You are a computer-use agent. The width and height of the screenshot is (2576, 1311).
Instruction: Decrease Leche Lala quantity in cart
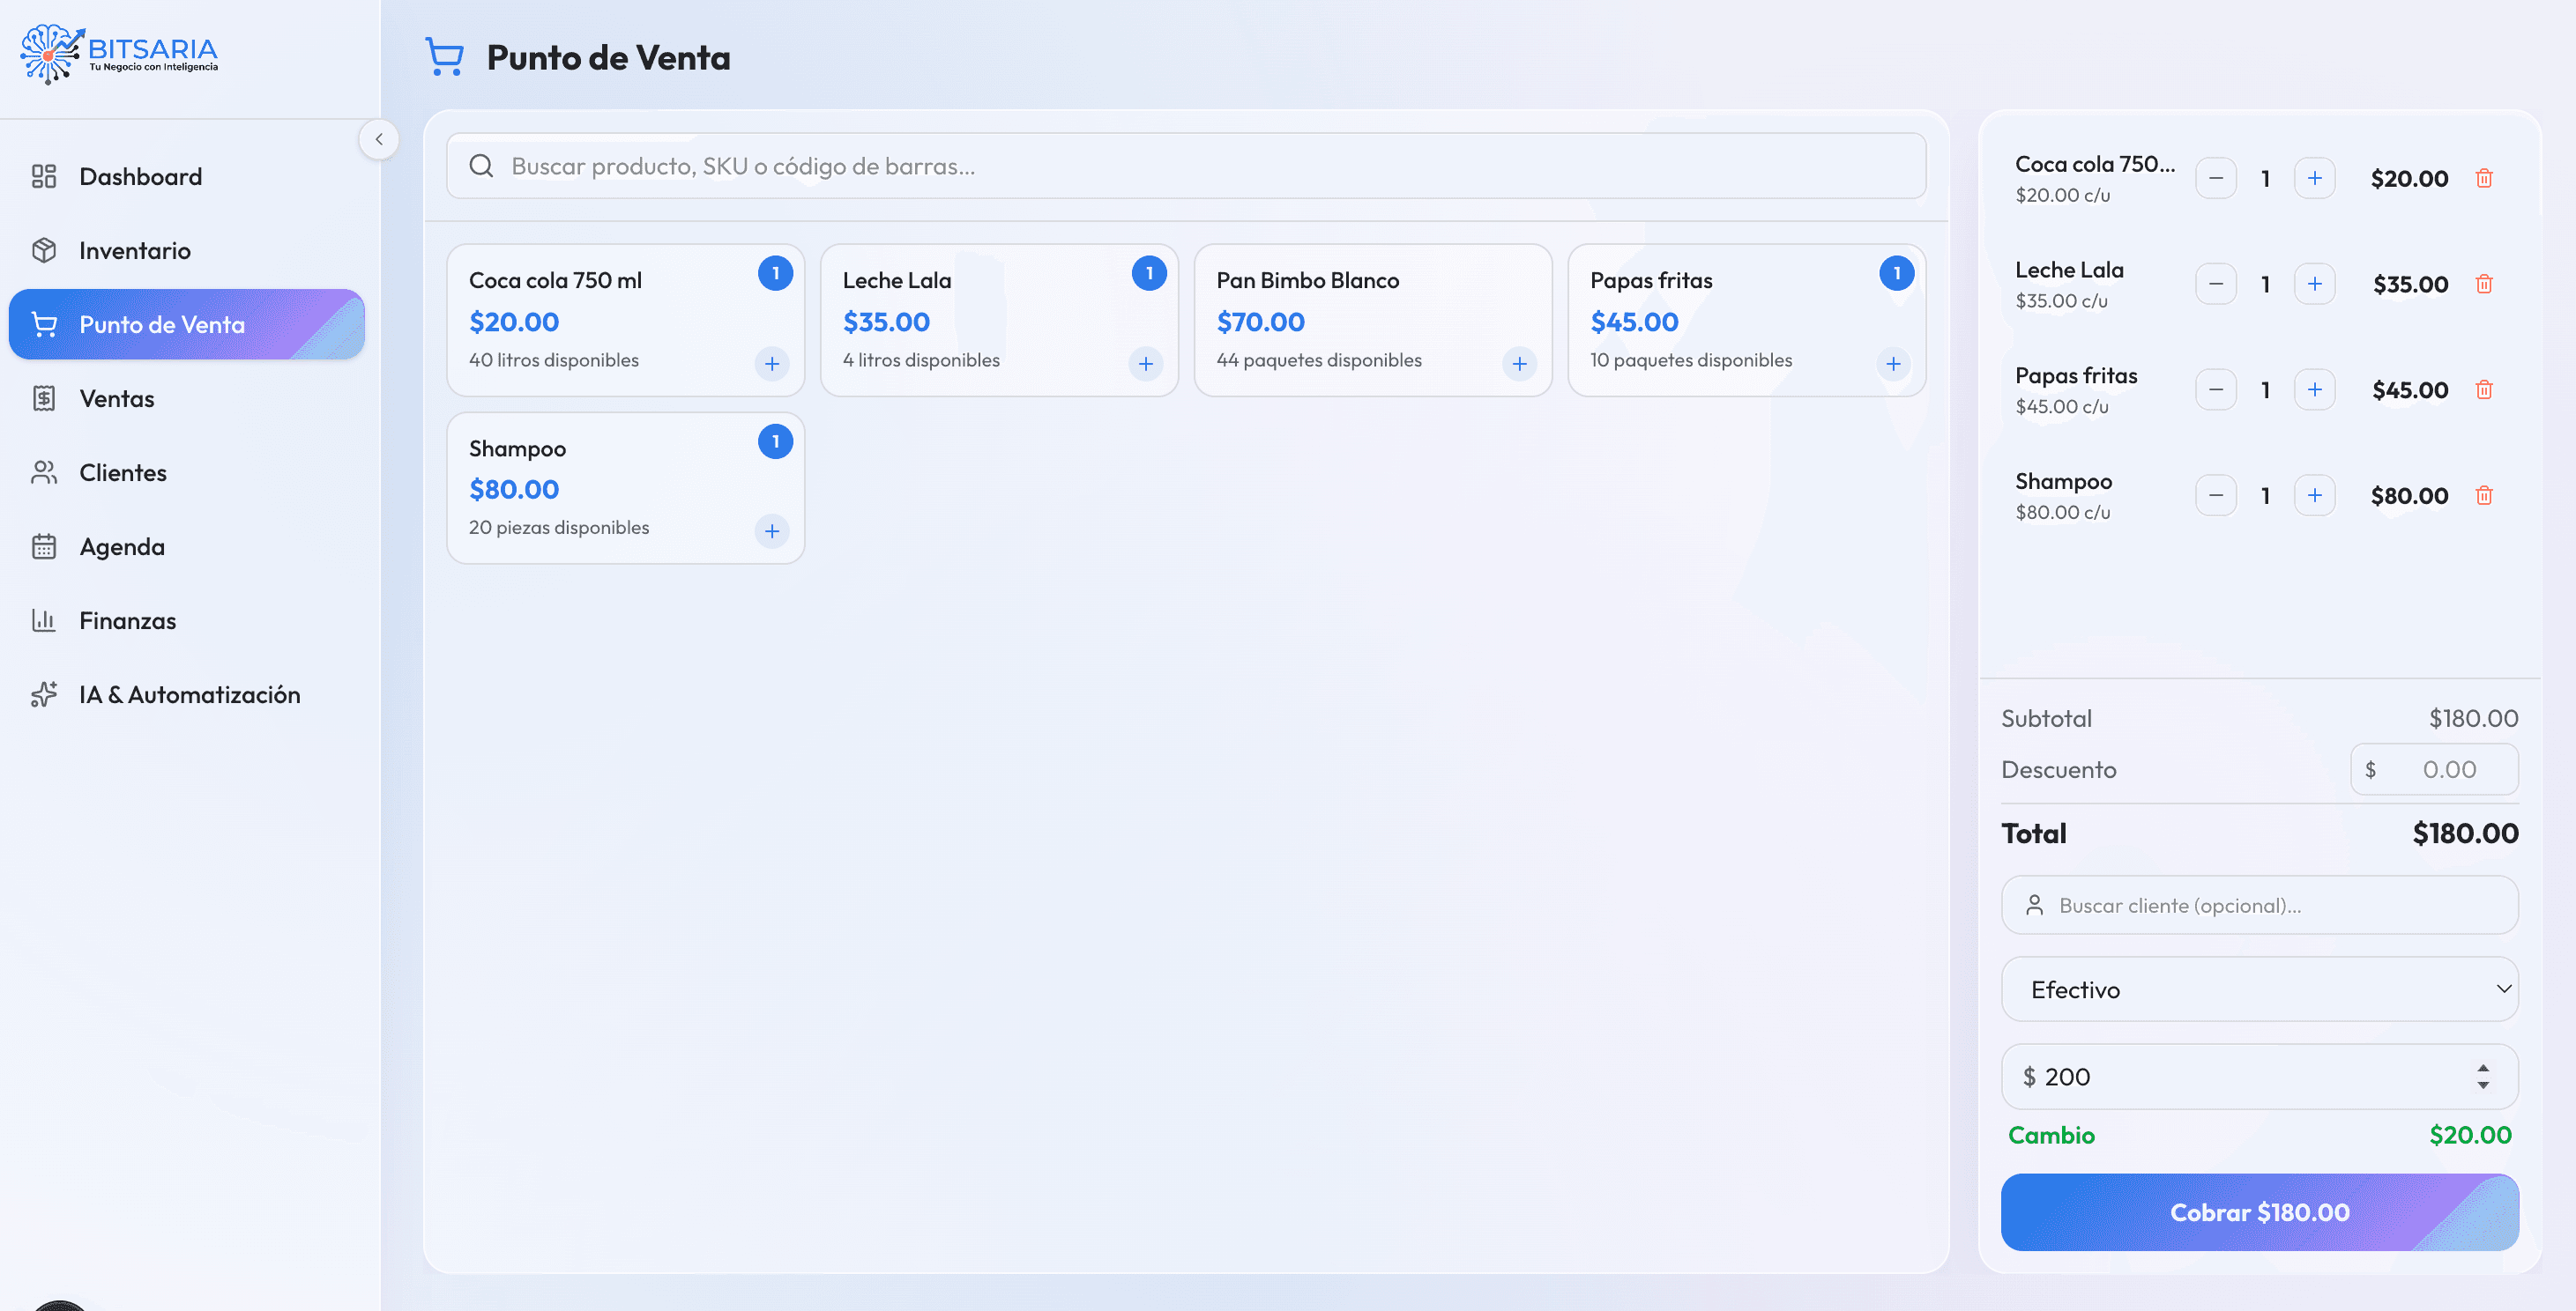pos(2216,284)
